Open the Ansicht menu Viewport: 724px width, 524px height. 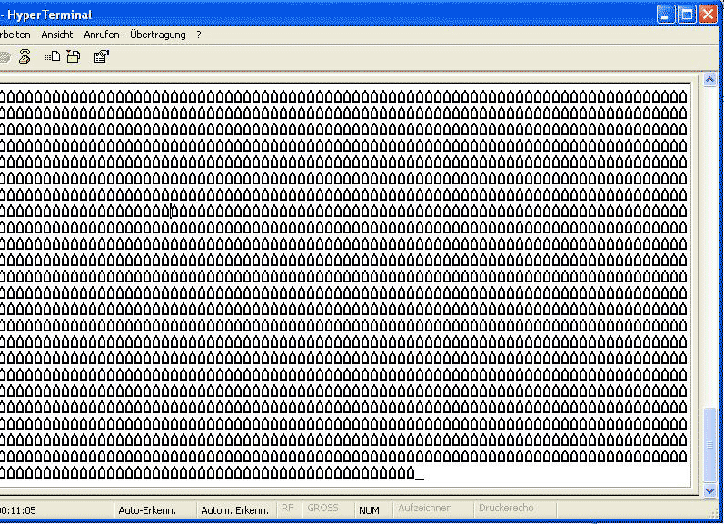(57, 35)
